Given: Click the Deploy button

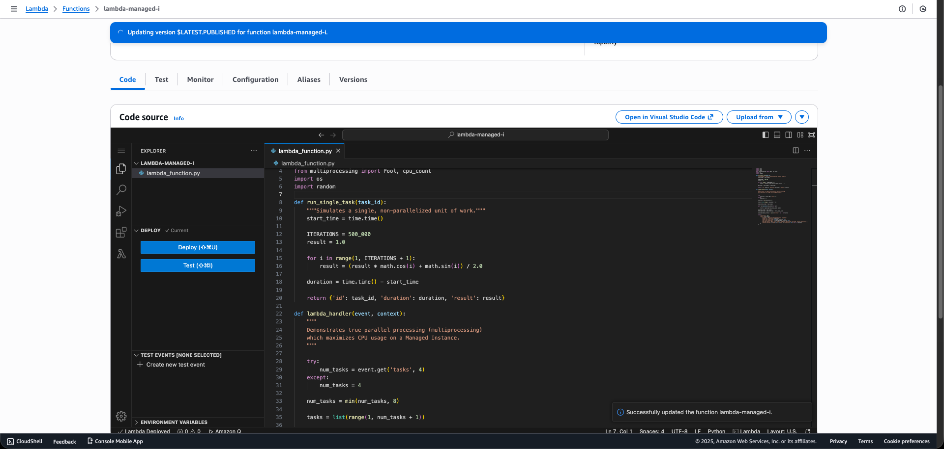Looking at the screenshot, I should pos(197,247).
